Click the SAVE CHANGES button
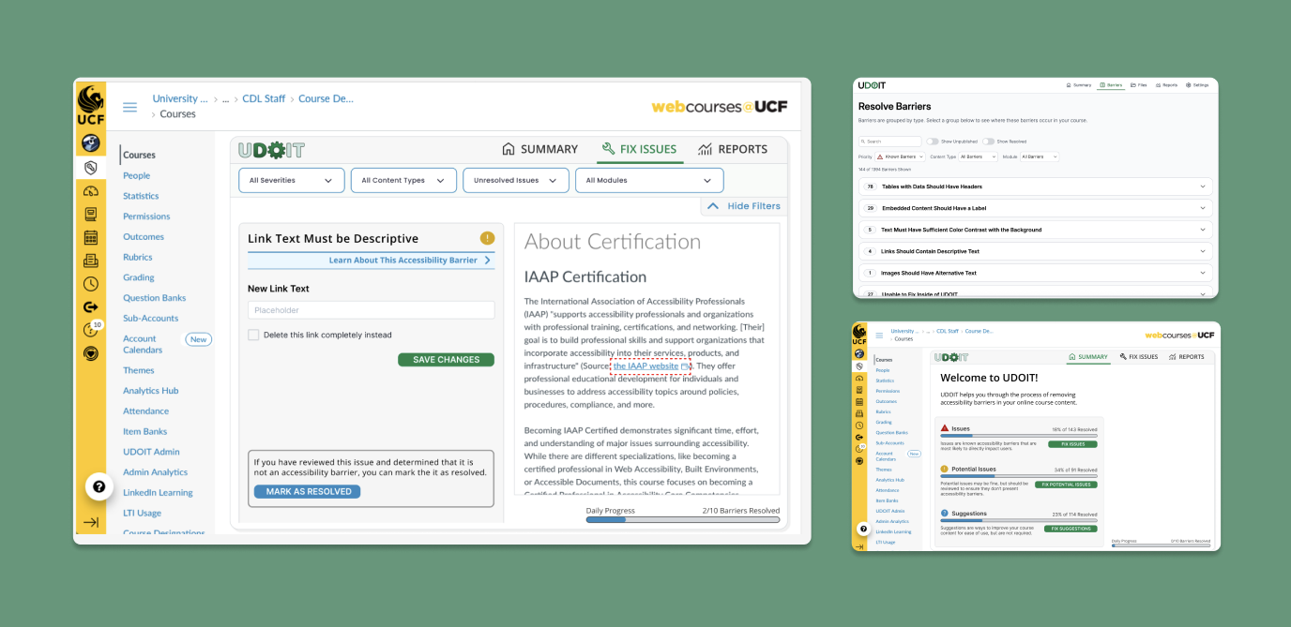This screenshot has height=627, width=1291. point(446,360)
